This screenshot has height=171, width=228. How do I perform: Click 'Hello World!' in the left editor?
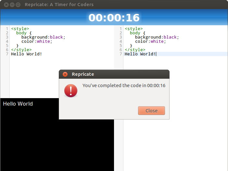tap(26, 54)
